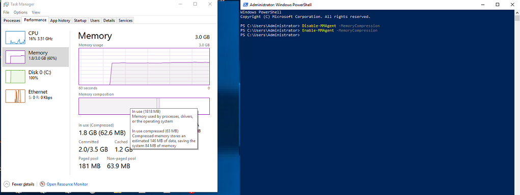This screenshot has width=520, height=195.
Task: Click the PowerShell vertical scrollbar up arrow
Action: coord(517,12)
